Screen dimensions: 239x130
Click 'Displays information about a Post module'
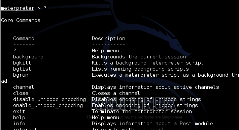(152, 124)
